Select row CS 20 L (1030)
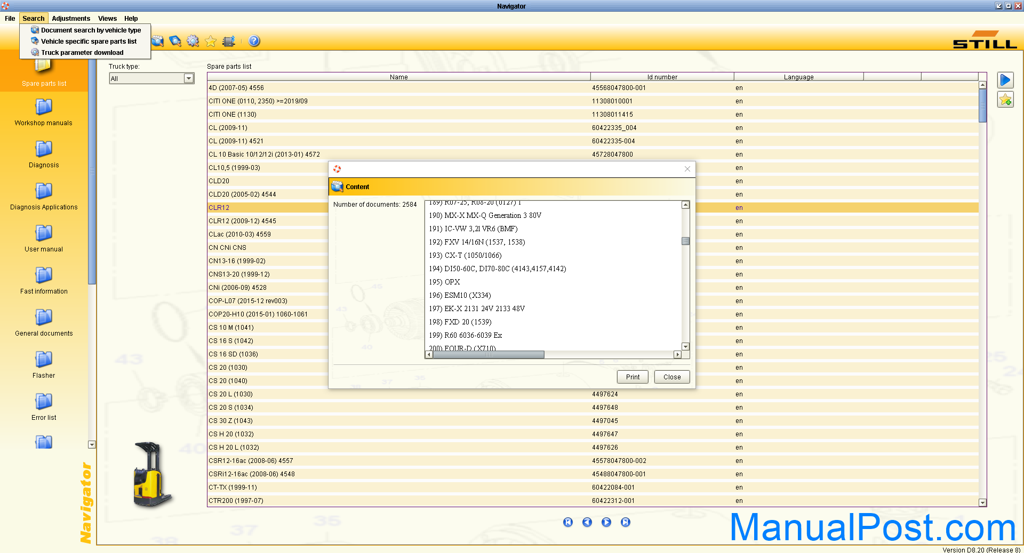Viewport: 1024px width, 553px height. click(x=593, y=394)
